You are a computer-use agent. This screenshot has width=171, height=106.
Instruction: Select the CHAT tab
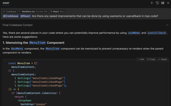pos(6,3)
